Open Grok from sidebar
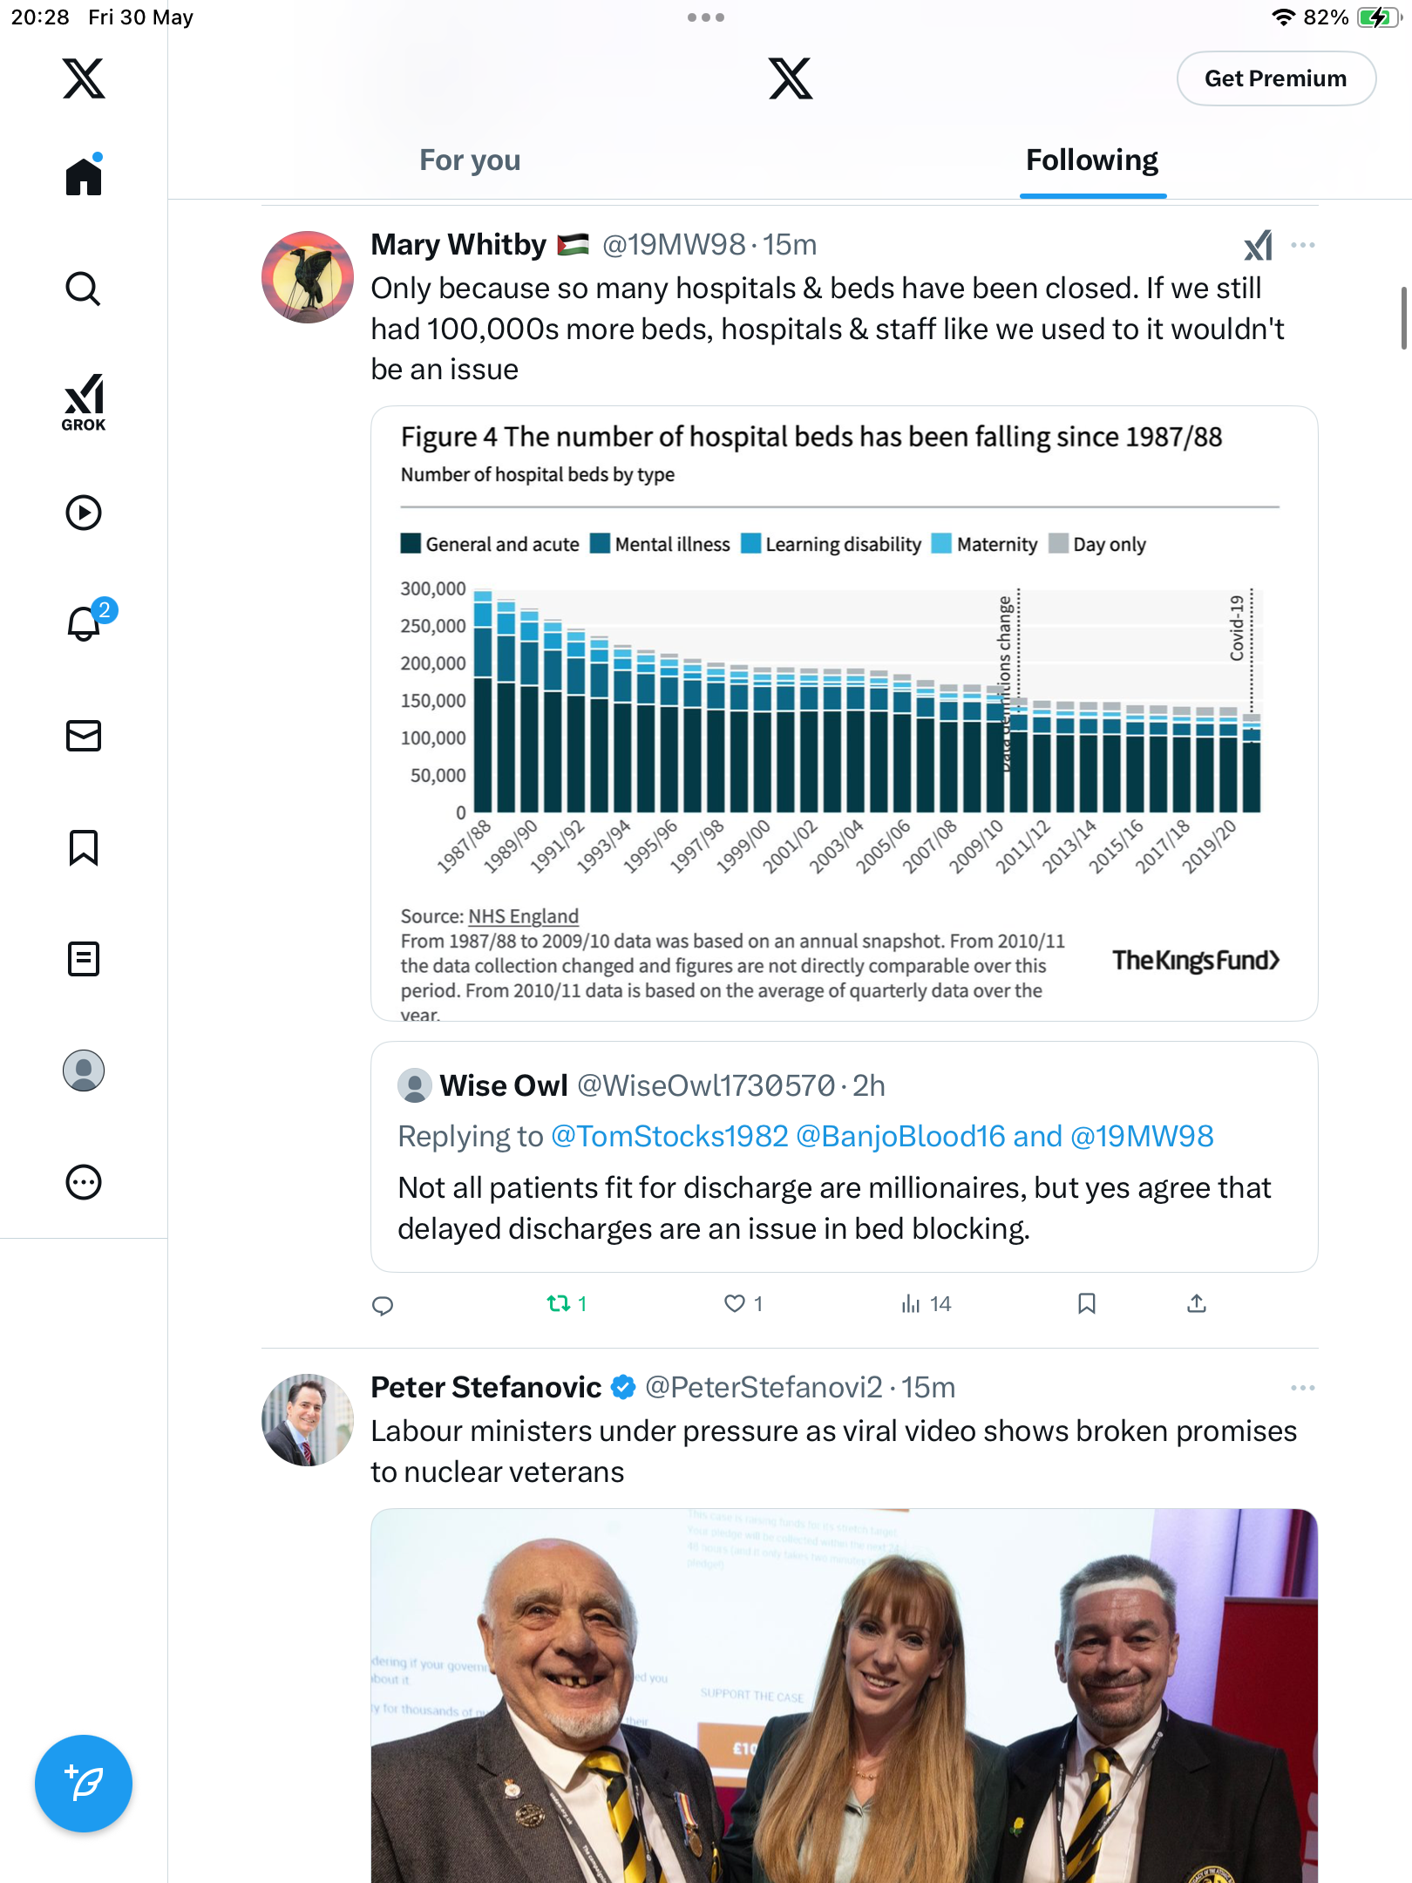The width and height of the screenshot is (1412, 1883). tap(84, 402)
